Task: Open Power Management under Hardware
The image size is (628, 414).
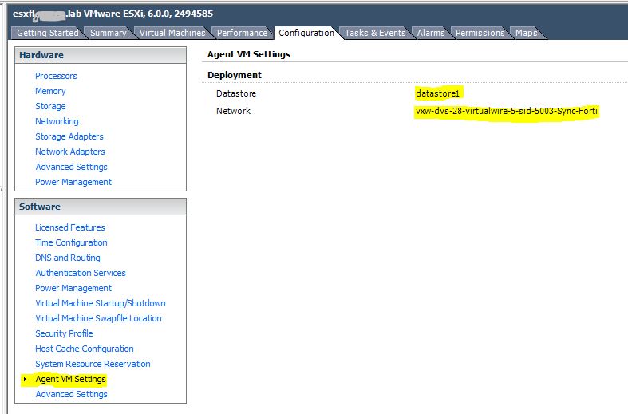Action: 73,182
